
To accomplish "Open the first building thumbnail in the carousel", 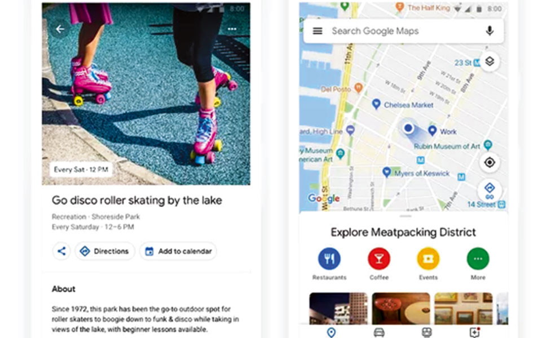I will point(338,308).
